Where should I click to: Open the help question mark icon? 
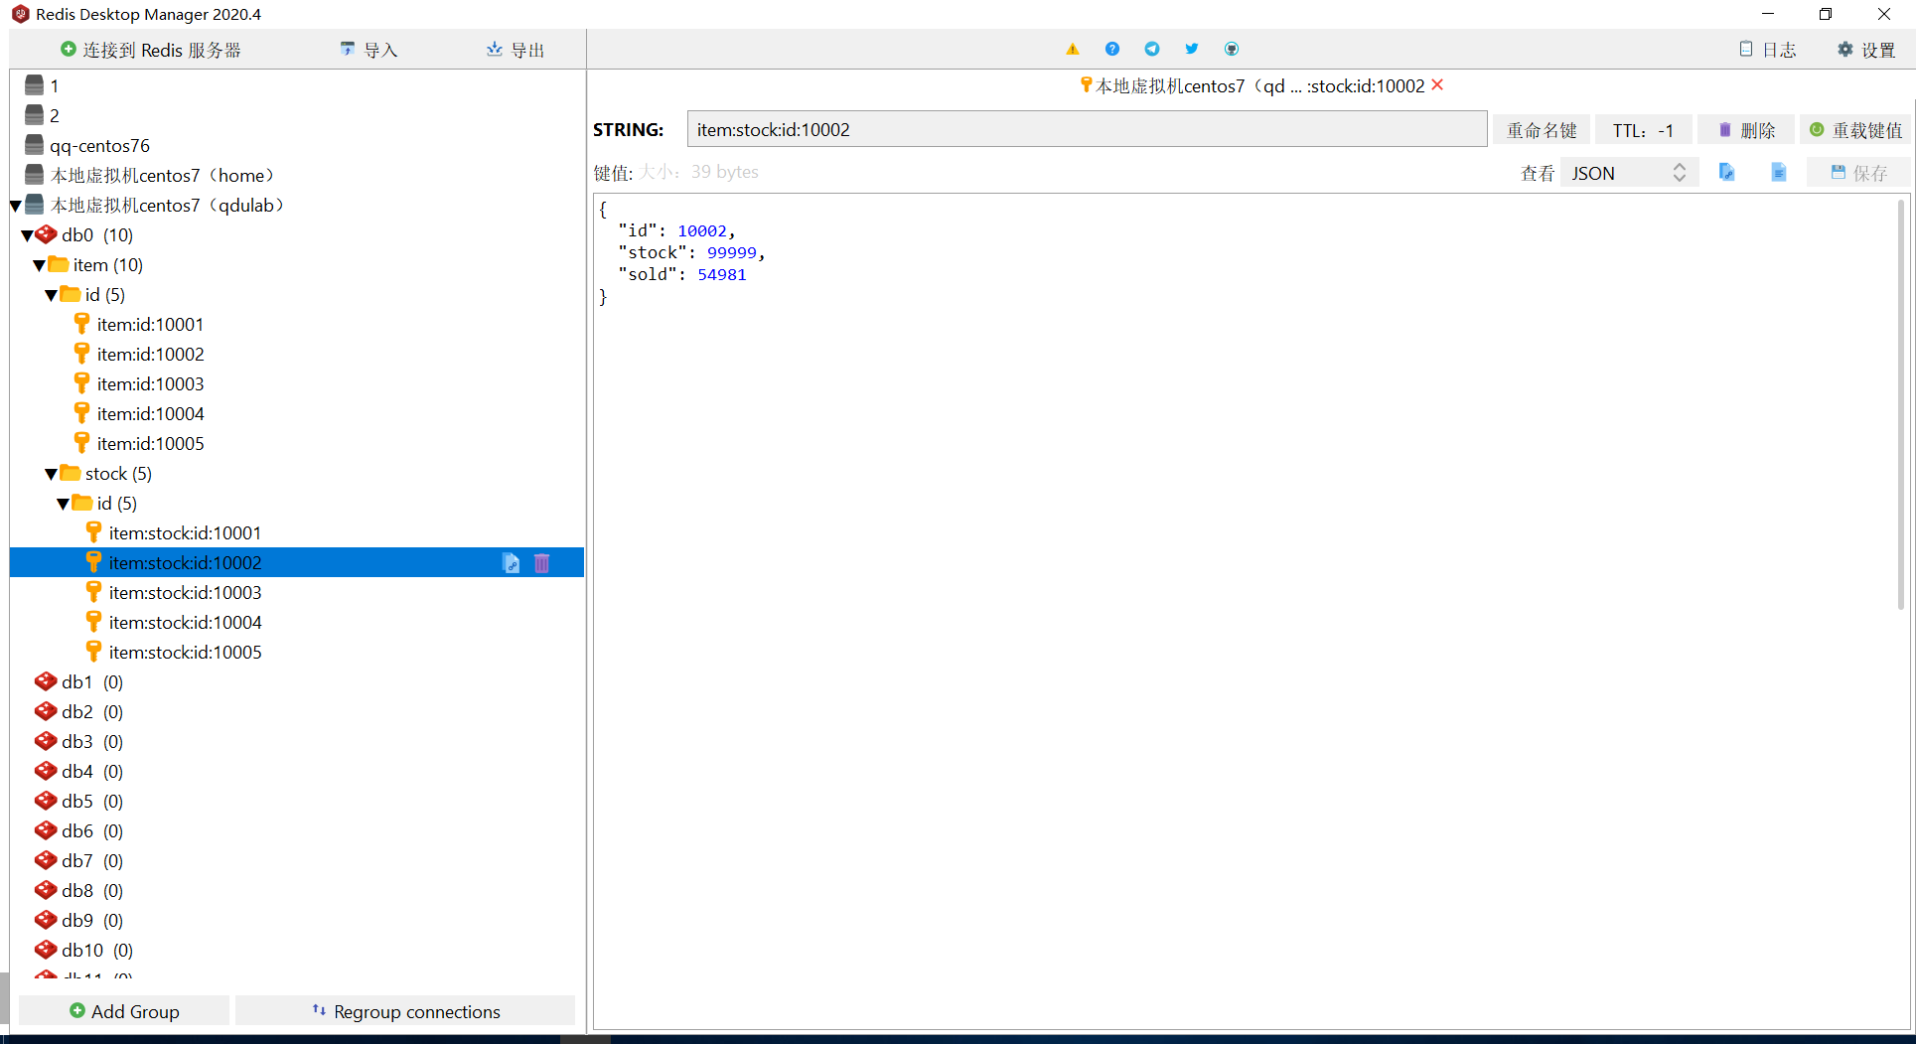coord(1112,49)
